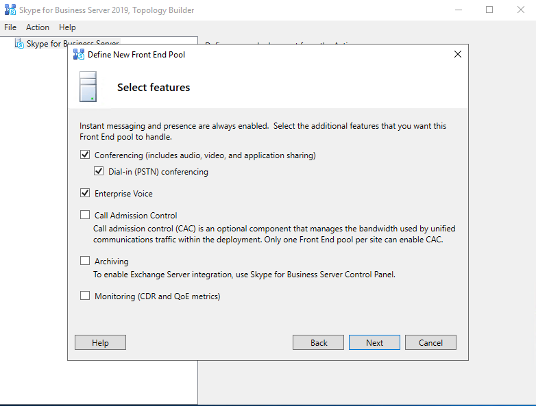Click the Skype for Business Server tree icon

[x=19, y=44]
